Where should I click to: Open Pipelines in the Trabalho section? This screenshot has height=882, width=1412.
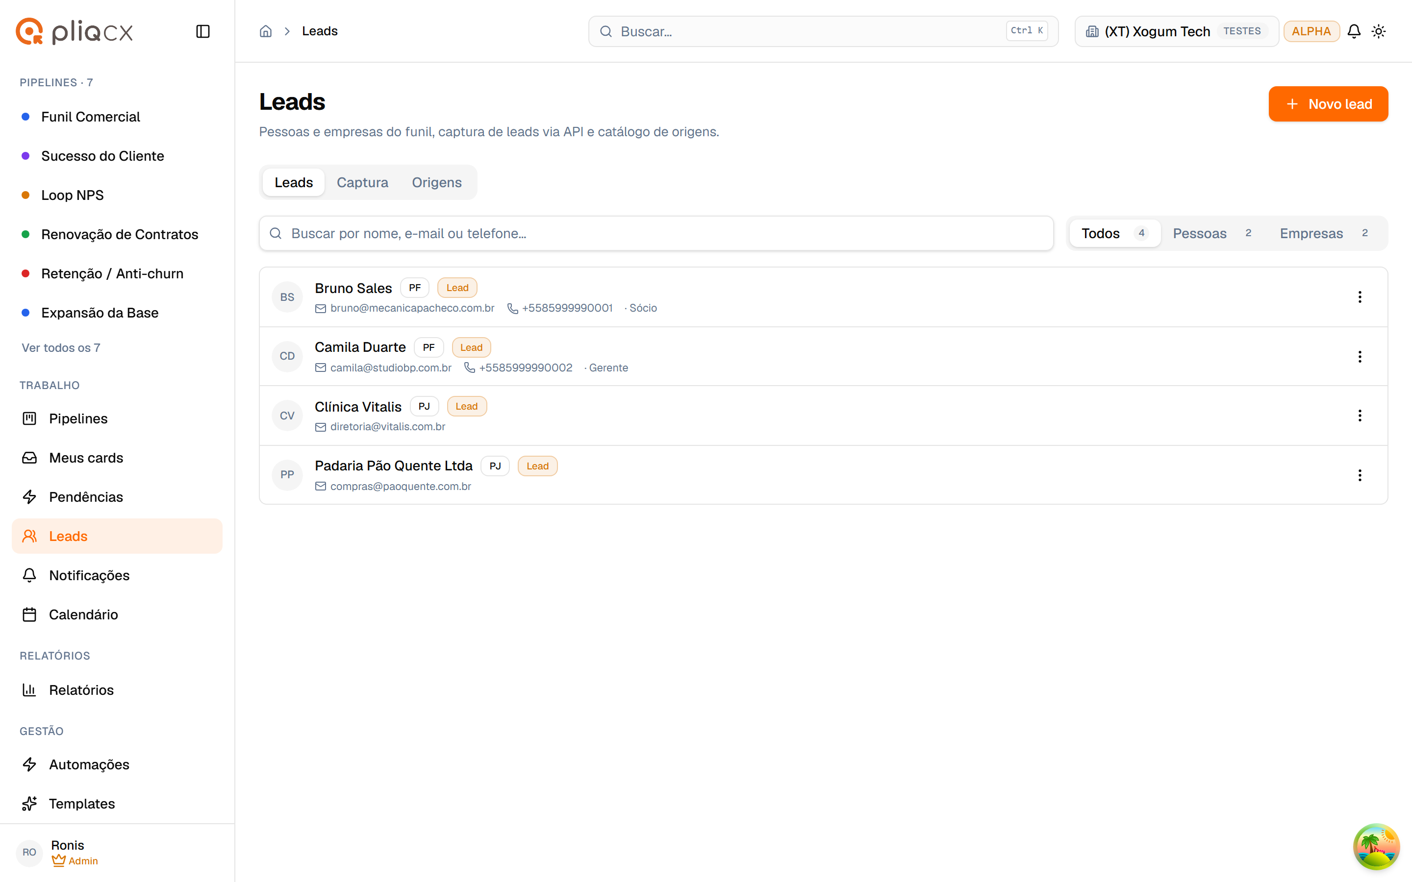tap(117, 418)
